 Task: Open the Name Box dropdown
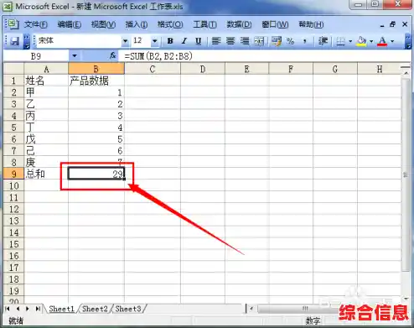coord(75,56)
